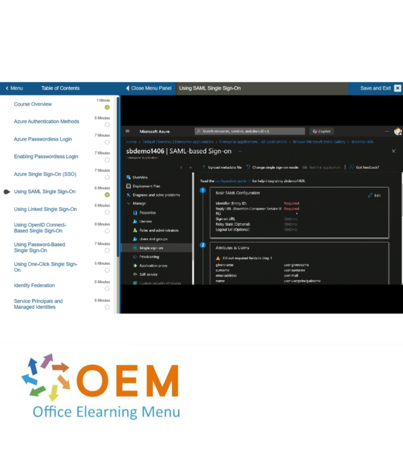Select Single sign-on in Azure sidebar
403x465 pixels.
pyautogui.click(x=152, y=247)
